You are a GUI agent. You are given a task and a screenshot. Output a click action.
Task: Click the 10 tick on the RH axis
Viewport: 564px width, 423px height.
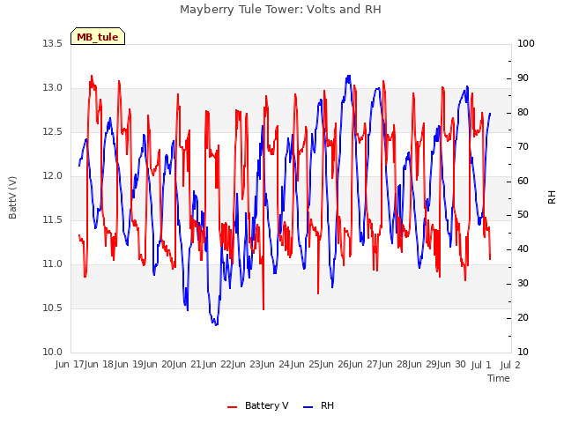point(523,352)
